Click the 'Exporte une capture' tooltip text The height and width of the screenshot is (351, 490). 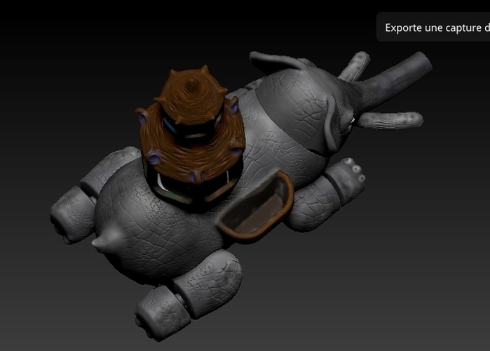coord(437,27)
